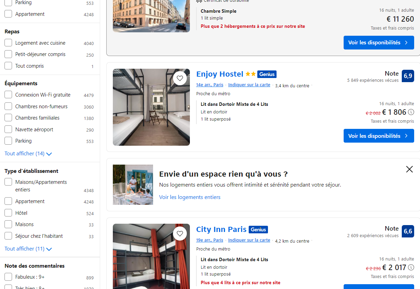420x289 pixels.
Task: Click 'Plus que 2 hébergements à ce prix' notice
Action: click(253, 26)
